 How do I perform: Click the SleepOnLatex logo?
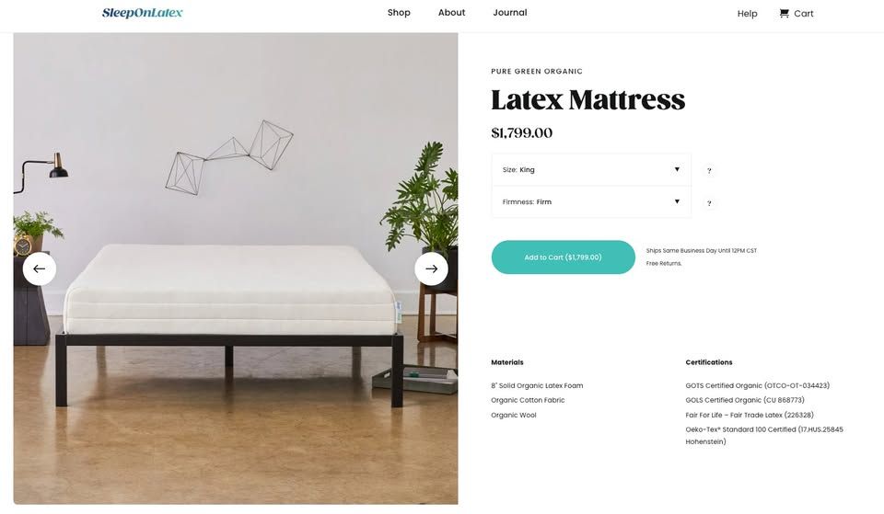click(x=142, y=13)
